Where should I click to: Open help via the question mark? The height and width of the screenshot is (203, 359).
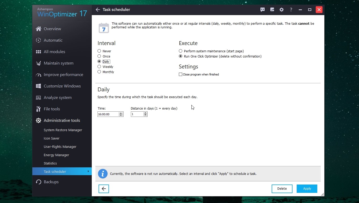(291, 10)
